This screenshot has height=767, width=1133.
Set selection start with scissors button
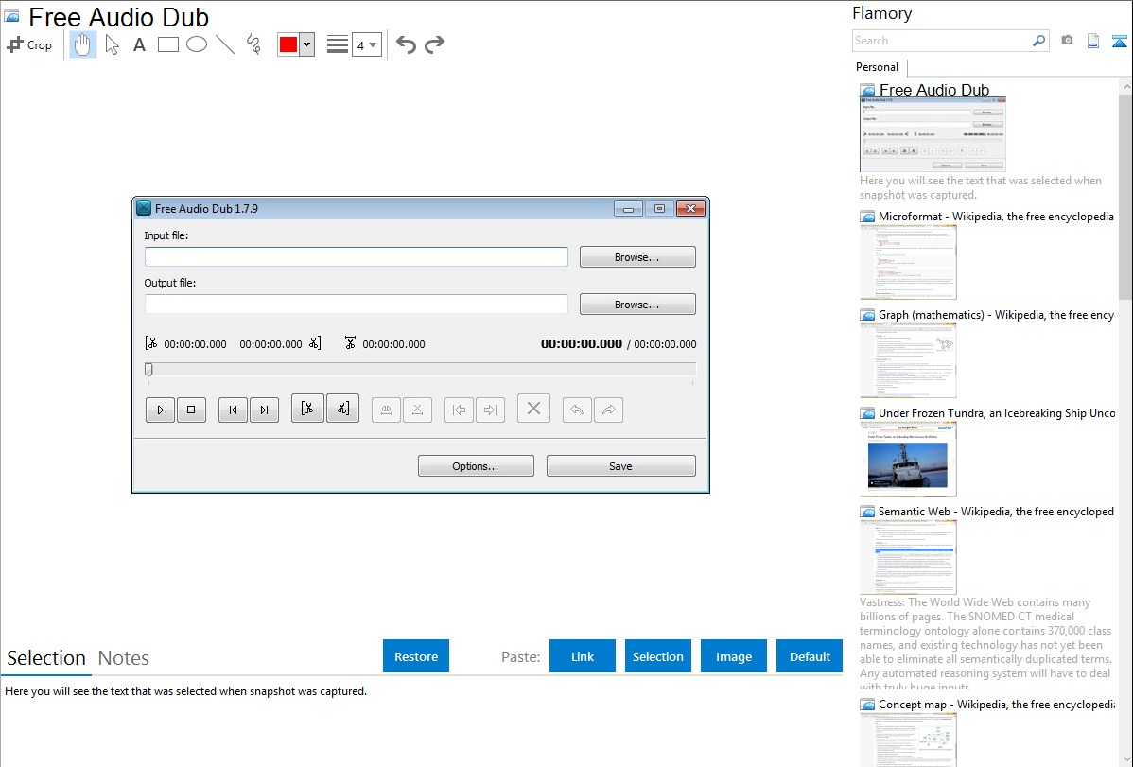coord(307,409)
